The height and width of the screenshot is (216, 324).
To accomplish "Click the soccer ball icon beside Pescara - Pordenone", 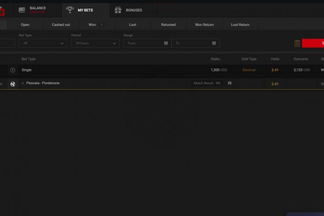I will point(13,84).
